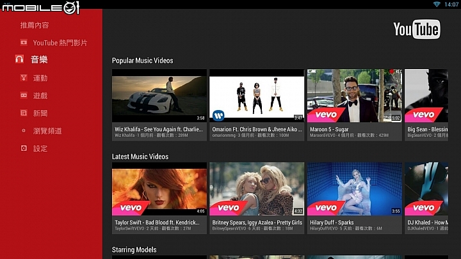The image size is (461, 259).
Task: Click 'Taylor Swift - Bad Blood ft. Kendrick' title
Action: pyautogui.click(x=157, y=223)
